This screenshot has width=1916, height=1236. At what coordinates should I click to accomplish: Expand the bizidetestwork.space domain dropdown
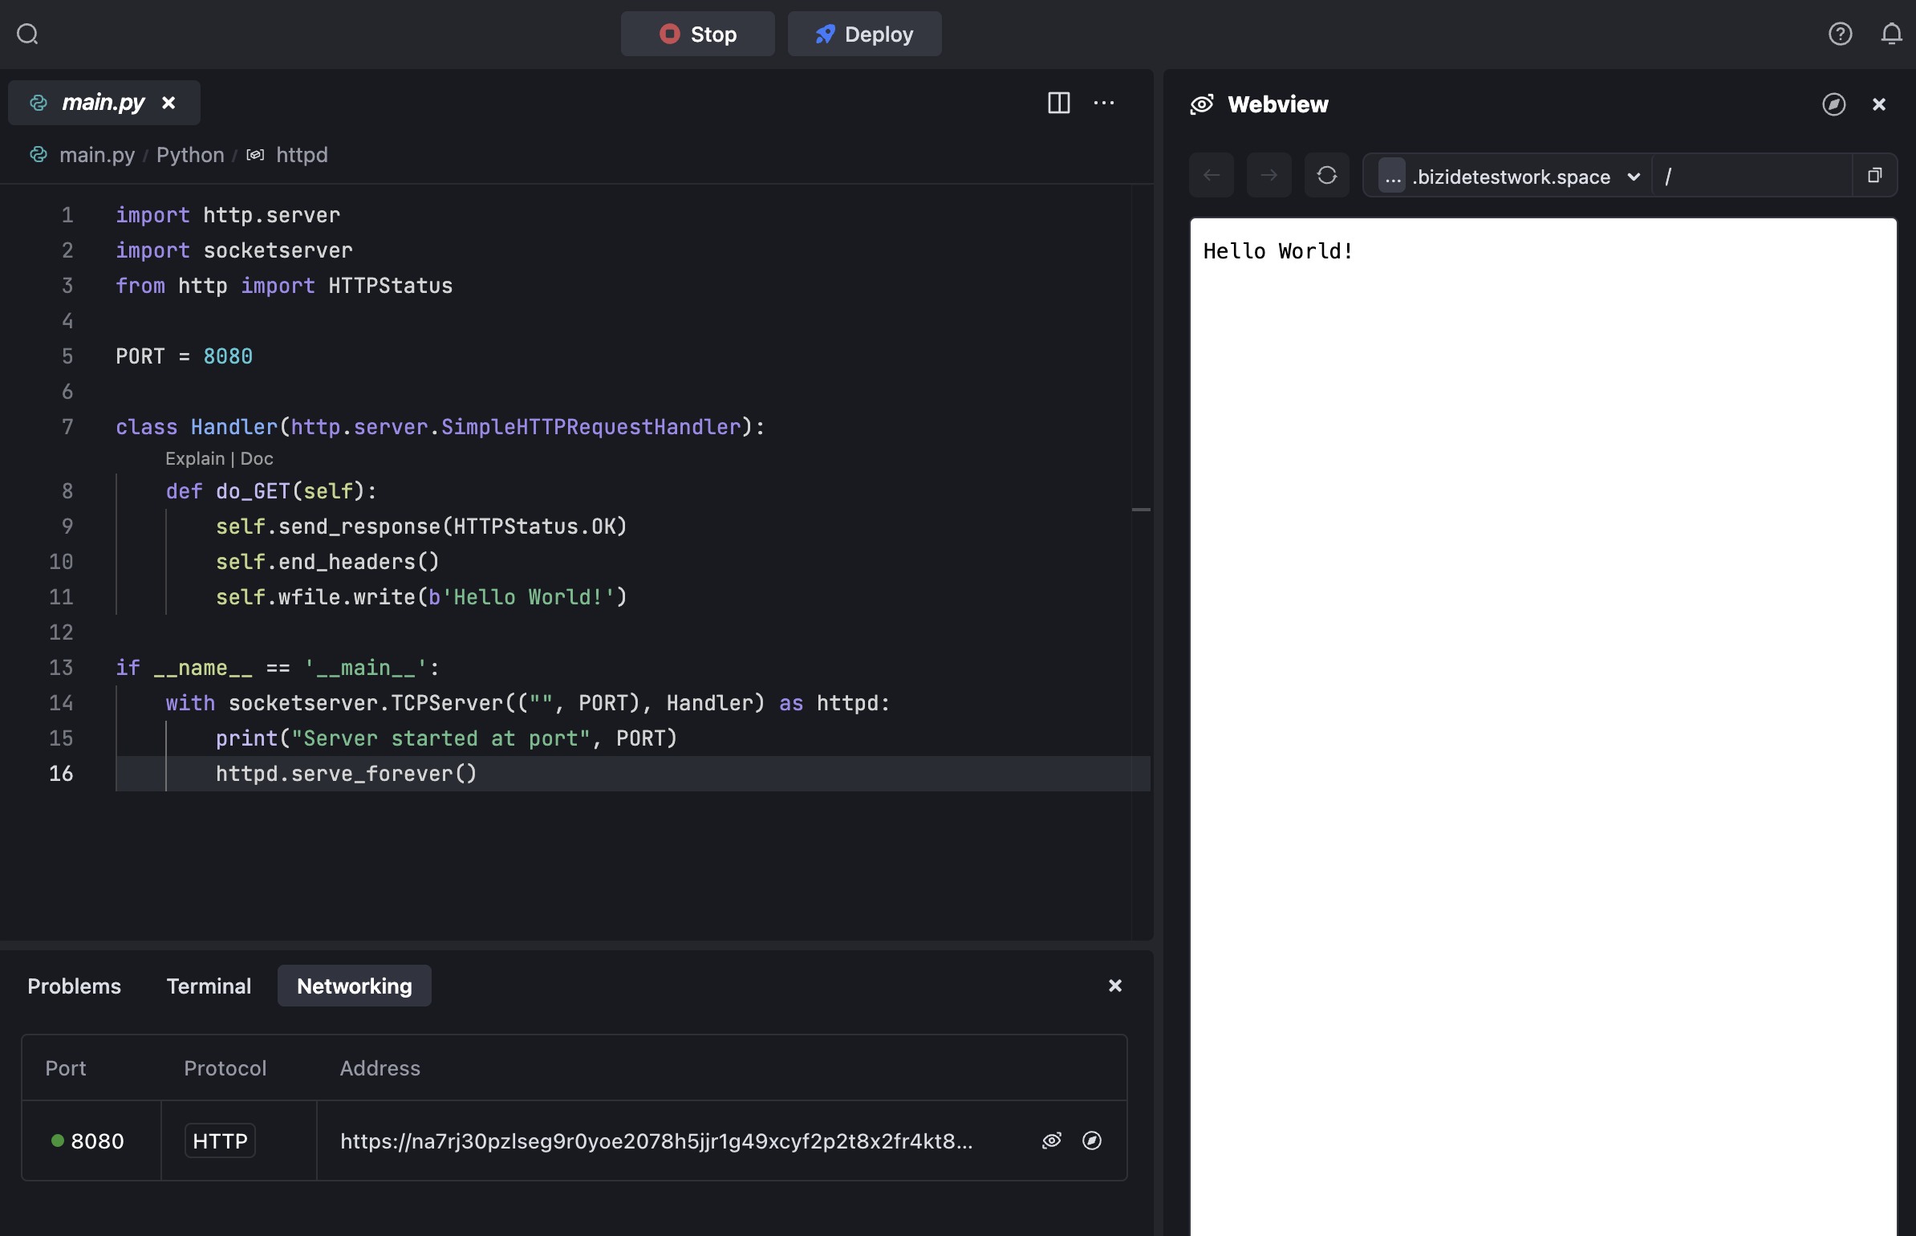click(x=1633, y=177)
